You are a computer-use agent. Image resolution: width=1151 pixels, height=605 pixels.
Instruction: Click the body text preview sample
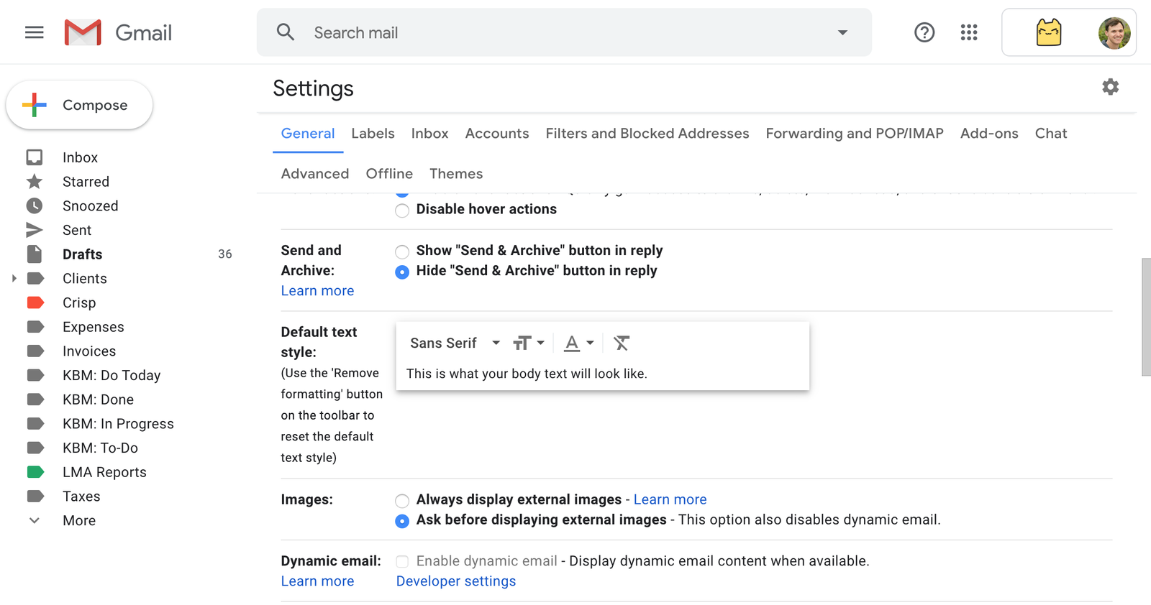[x=527, y=374]
